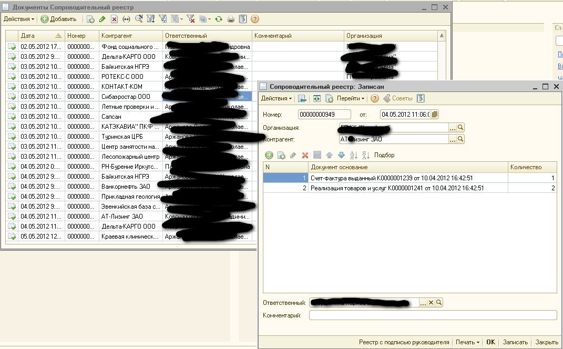Open the Организация selection with the ellipsis button
The height and width of the screenshot is (349, 563).
(x=453, y=128)
